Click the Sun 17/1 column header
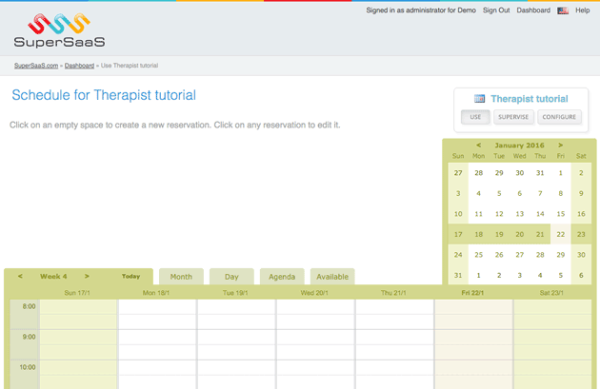 (x=77, y=293)
